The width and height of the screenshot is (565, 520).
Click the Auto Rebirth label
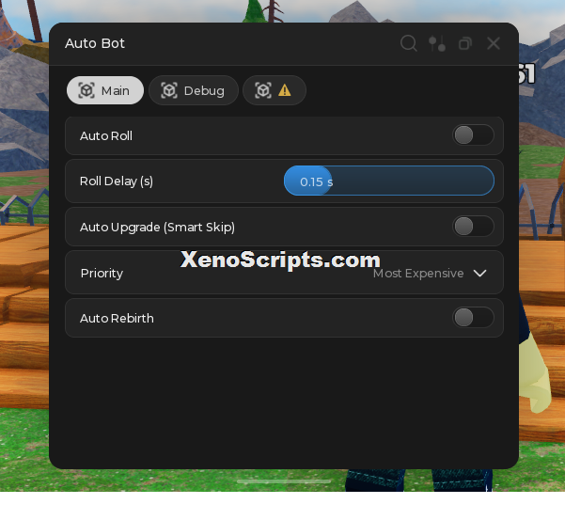[x=117, y=318]
